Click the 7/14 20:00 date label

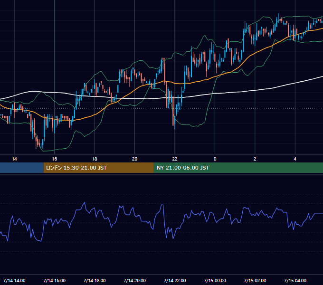click(x=135, y=280)
